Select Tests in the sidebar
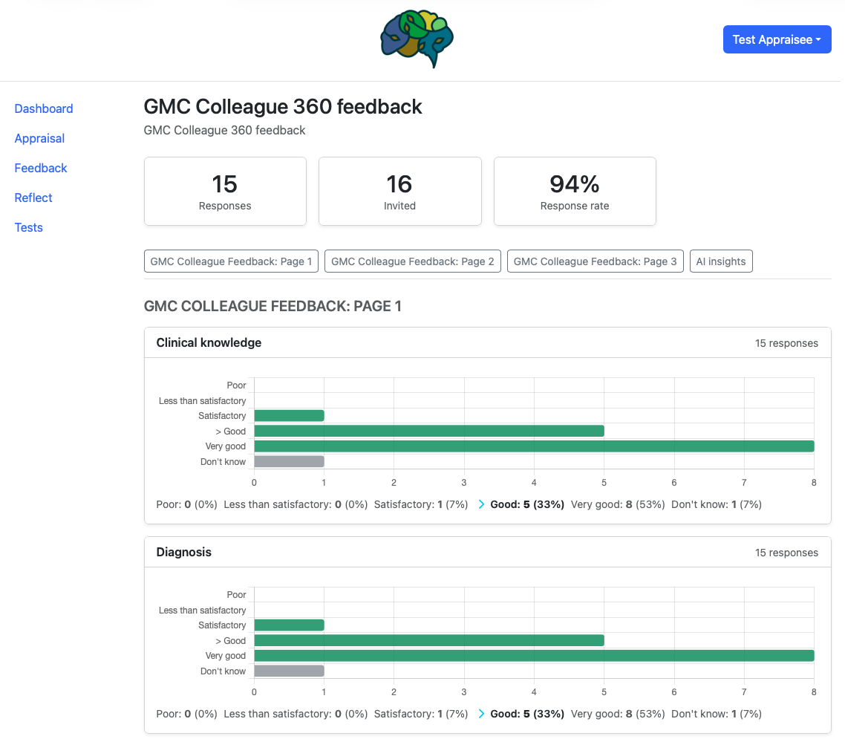 coord(29,227)
